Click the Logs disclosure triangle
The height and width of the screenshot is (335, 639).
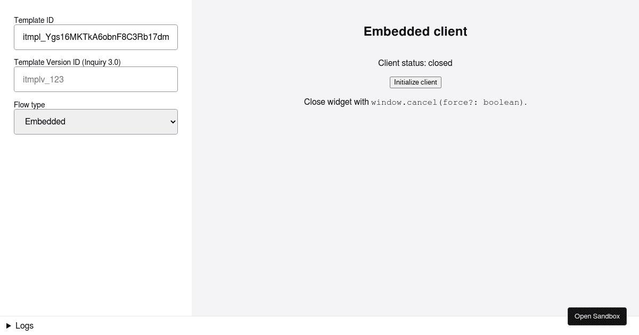pos(9,326)
